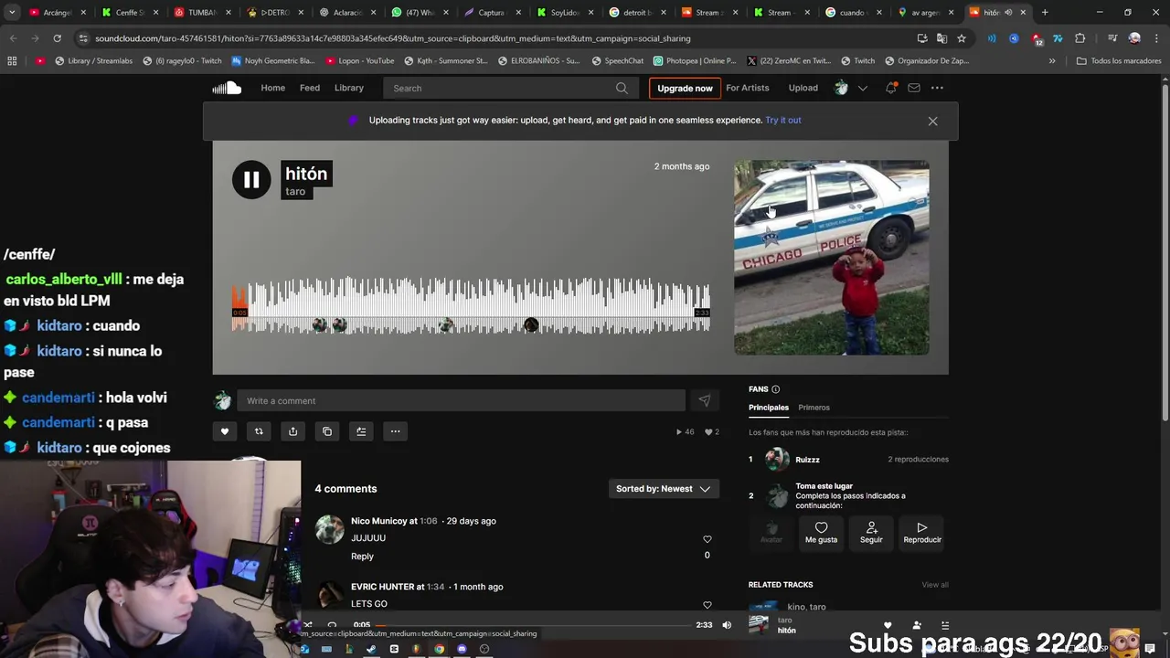The width and height of the screenshot is (1170, 658).
Task: Add the track to Next up
Action: [x=361, y=431]
